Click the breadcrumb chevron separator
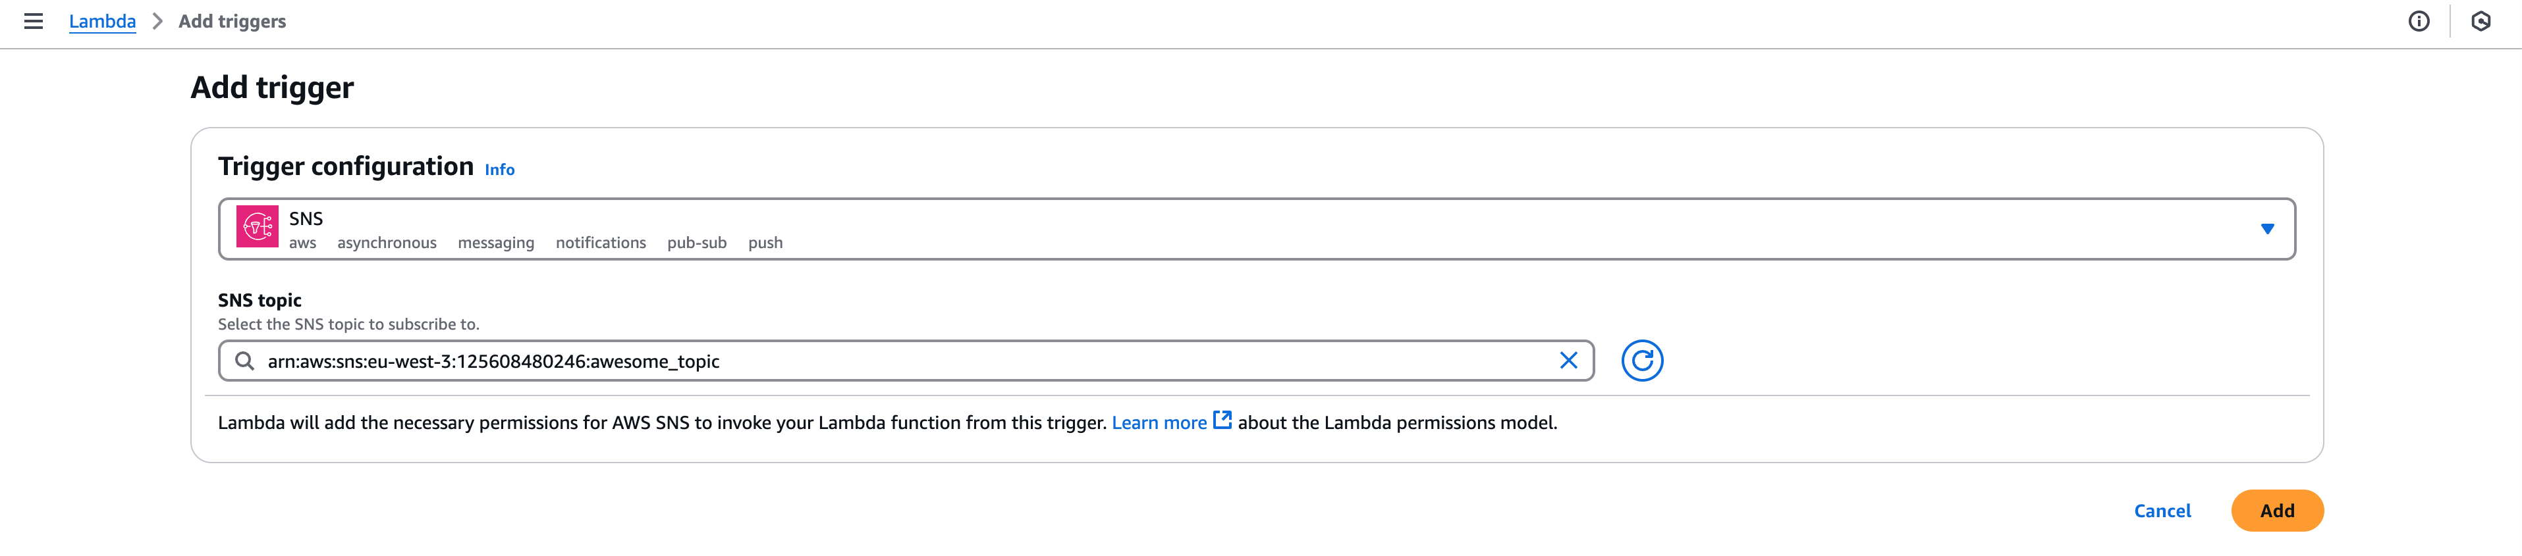The height and width of the screenshot is (556, 2522). tap(157, 22)
